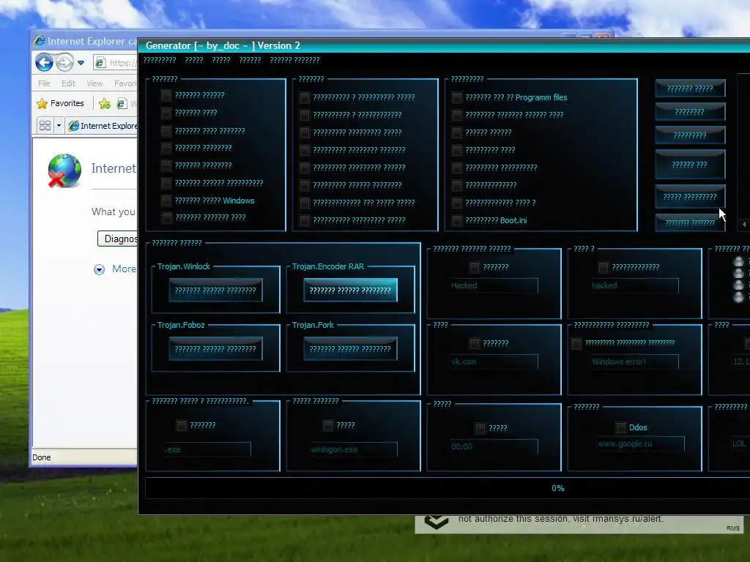
Task: Click the Forward arrow in Internet Explorer
Action: click(x=64, y=63)
